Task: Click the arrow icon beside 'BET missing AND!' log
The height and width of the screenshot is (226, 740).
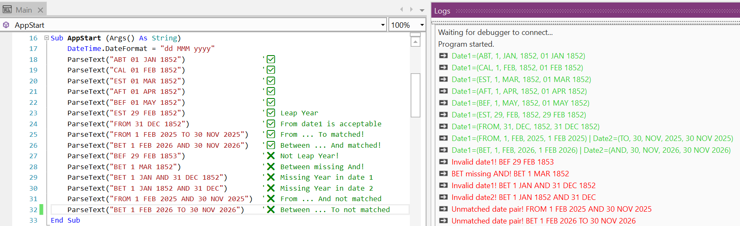Action: tap(443, 174)
